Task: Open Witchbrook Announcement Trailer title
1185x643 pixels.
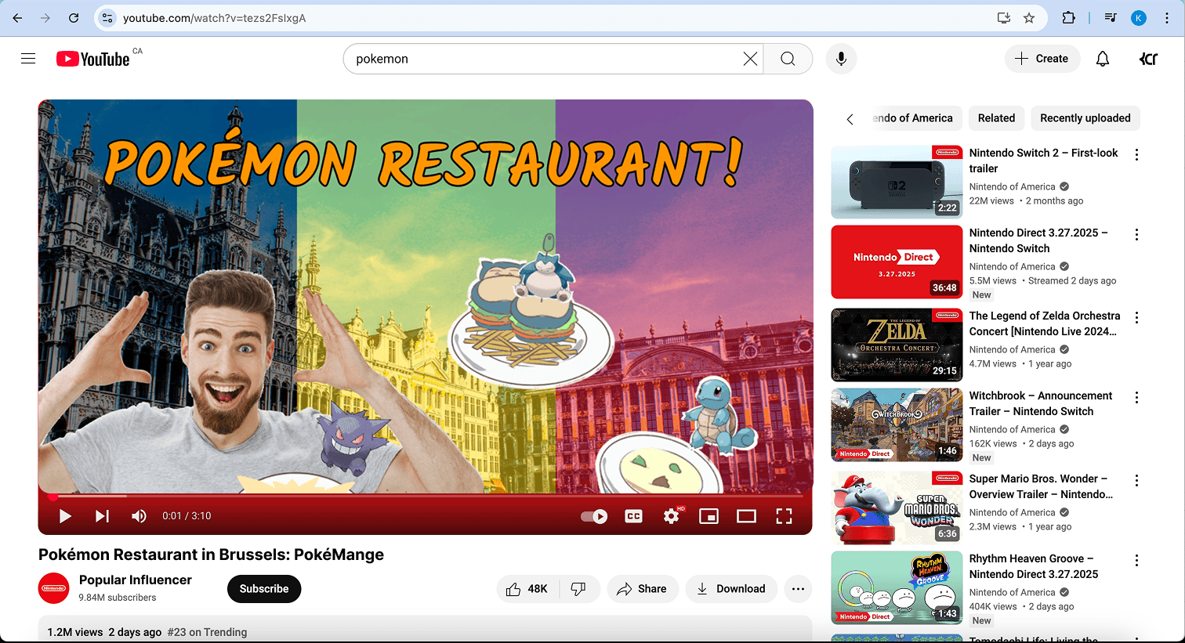Action: (x=1041, y=403)
